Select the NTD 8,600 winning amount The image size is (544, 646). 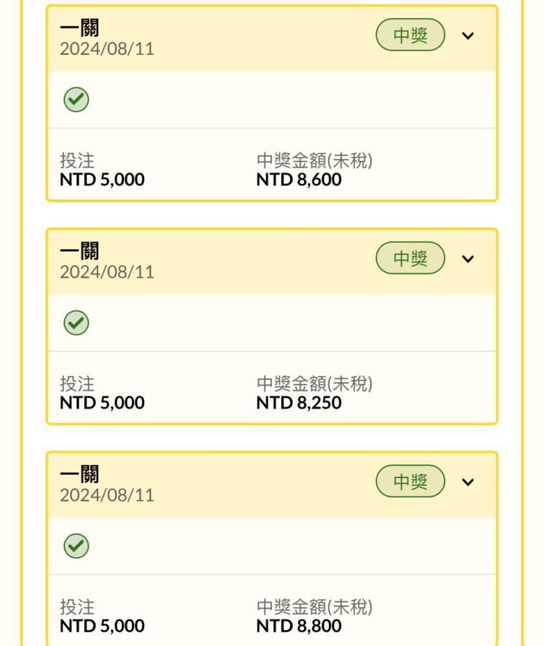pos(298,180)
